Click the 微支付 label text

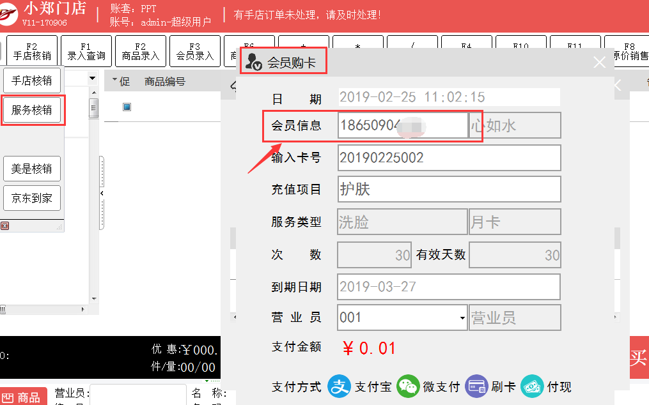click(x=441, y=387)
